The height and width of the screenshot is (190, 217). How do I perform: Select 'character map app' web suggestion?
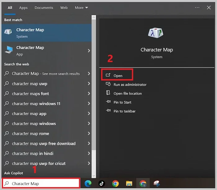[29, 114]
